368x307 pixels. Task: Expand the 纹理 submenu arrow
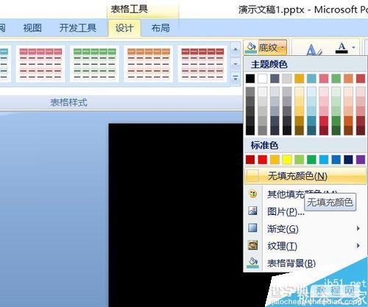click(x=358, y=245)
